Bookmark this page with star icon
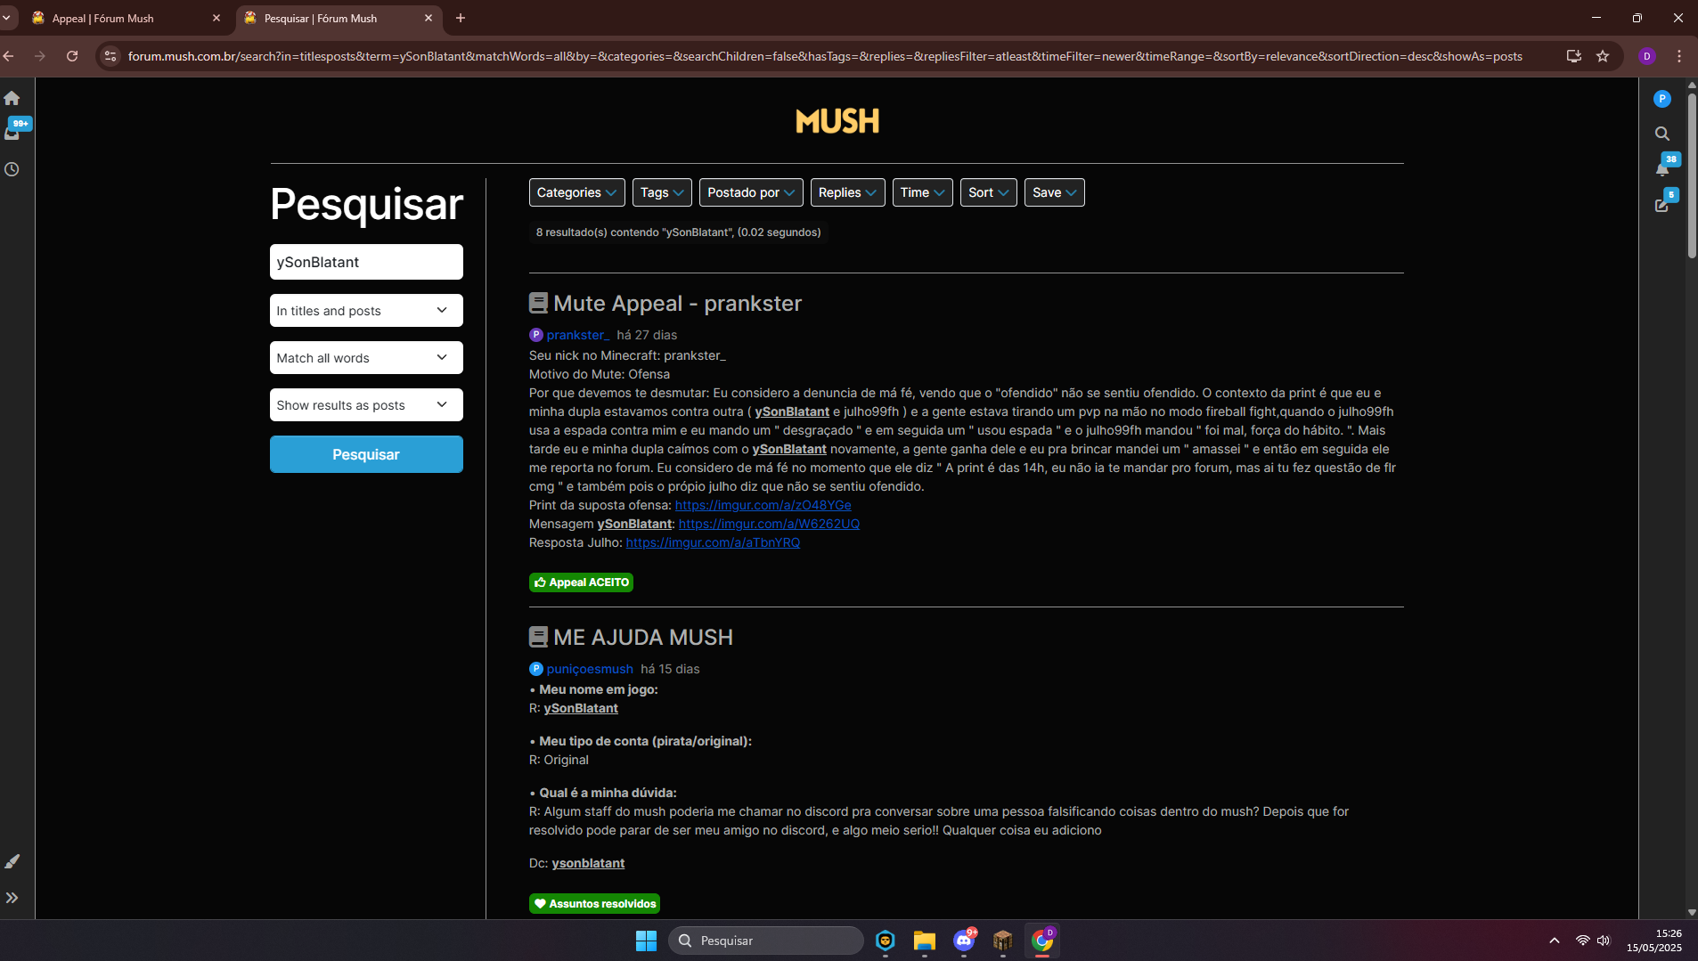This screenshot has height=961, width=1698. tap(1603, 56)
